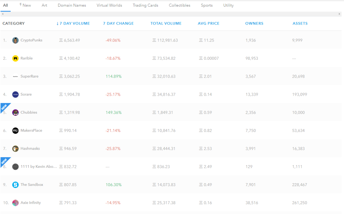Viewport: 344px width, 214px height.
Task: Click the CryptoPunks avatar icon
Action: pyautogui.click(x=15, y=40)
